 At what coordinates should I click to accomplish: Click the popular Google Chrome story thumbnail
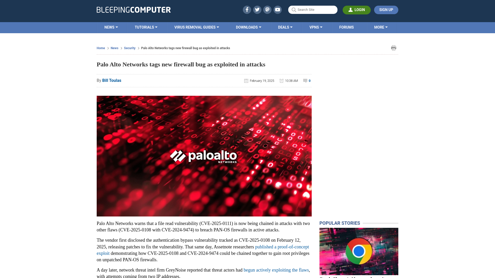tap(358, 251)
